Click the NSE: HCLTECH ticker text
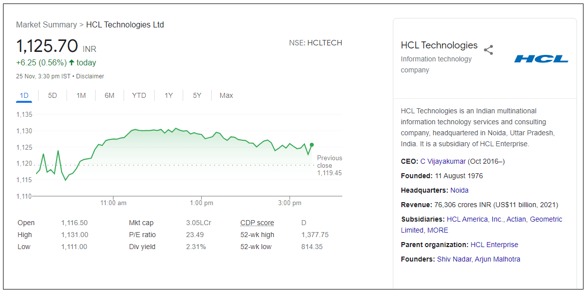The height and width of the screenshot is (292, 586). coord(315,43)
